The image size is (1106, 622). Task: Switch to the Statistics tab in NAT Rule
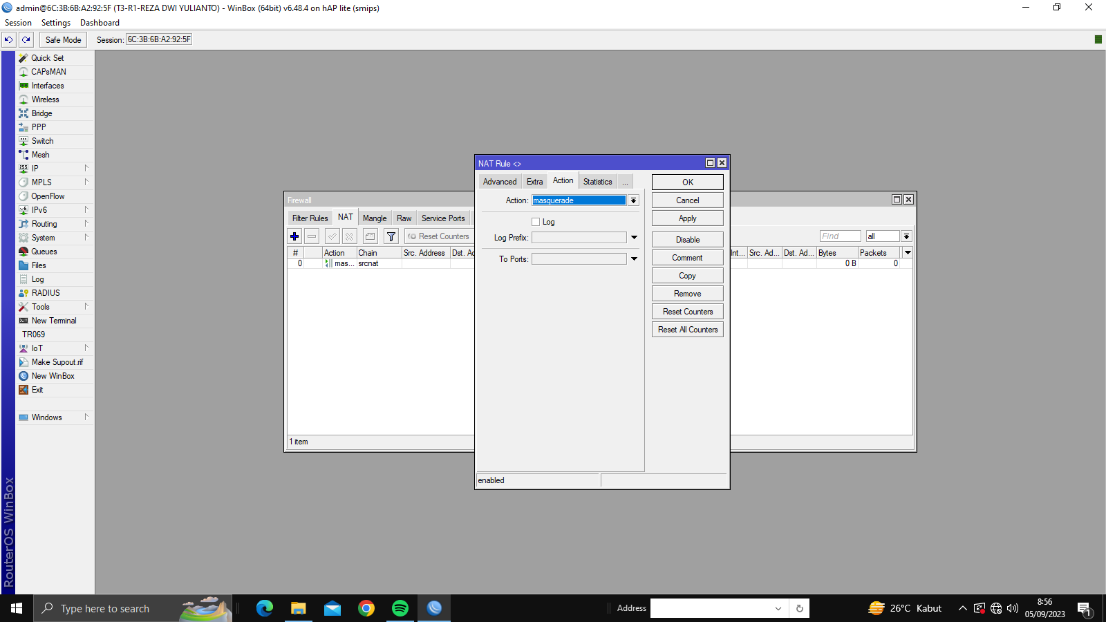pos(598,182)
